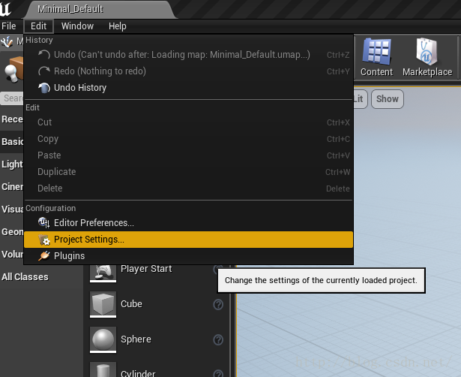
Task: Click Delete in the Edit menu
Action: pos(188,188)
